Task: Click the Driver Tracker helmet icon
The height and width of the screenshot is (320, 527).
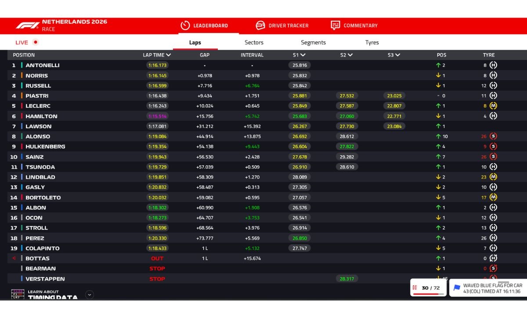Action: click(x=260, y=25)
